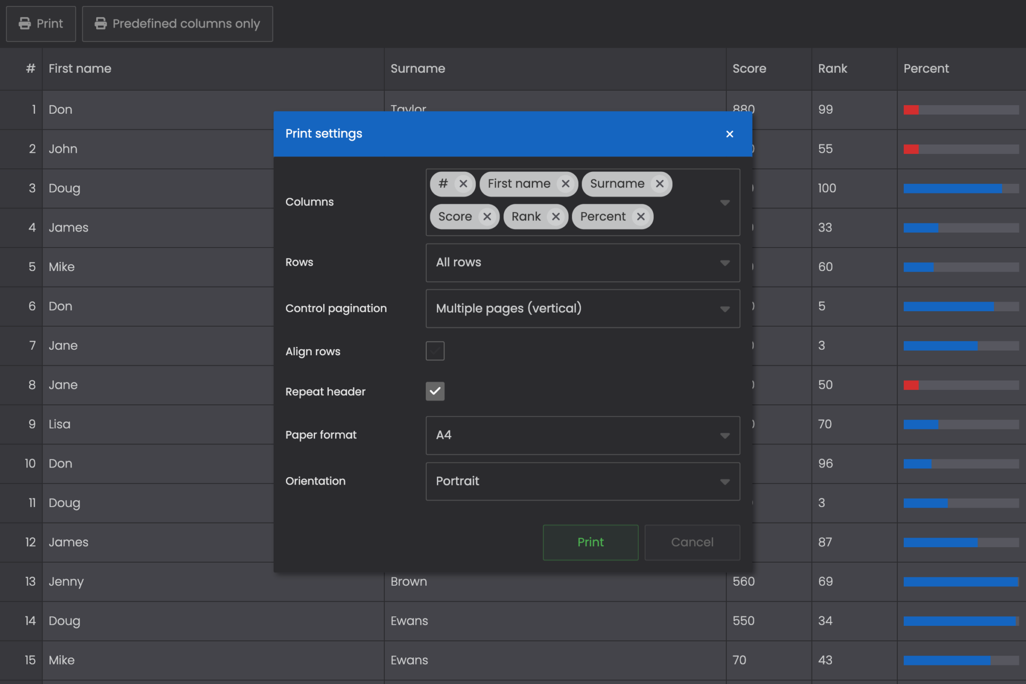Click the Cancel button
This screenshot has height=684, width=1026.
point(692,542)
